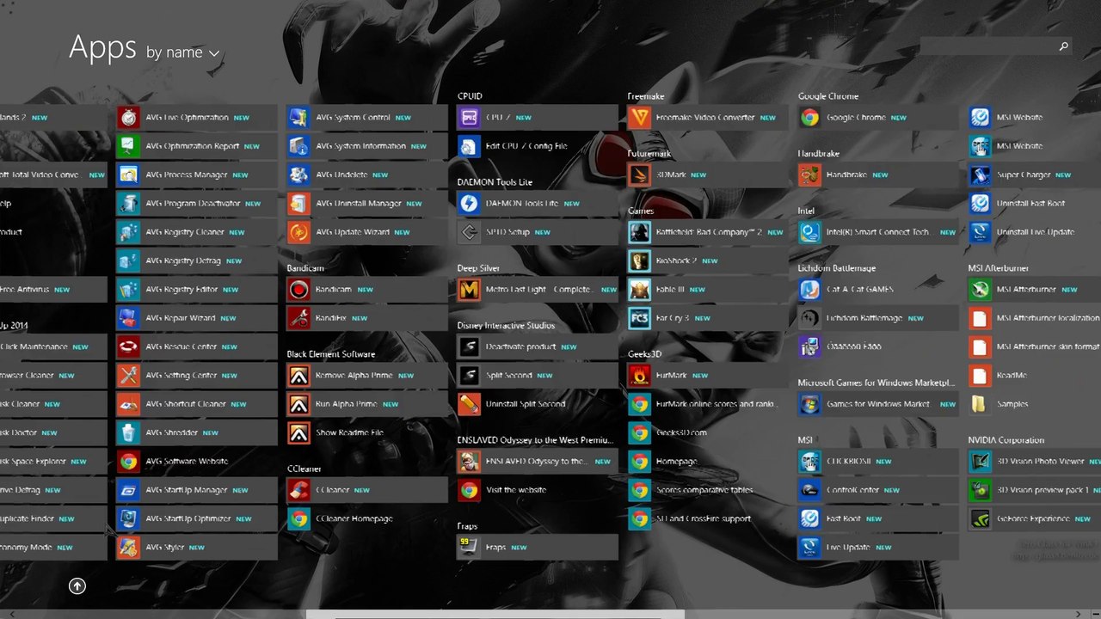
Task: Launch Far Cry 3 from its icon
Action: 639,318
